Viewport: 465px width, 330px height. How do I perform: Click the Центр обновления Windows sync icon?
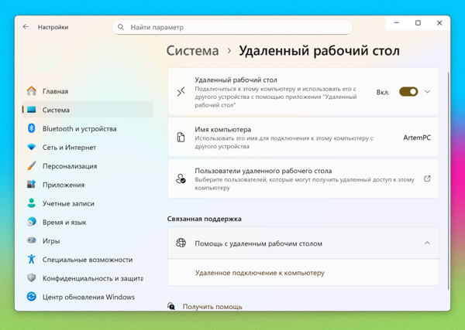click(x=32, y=297)
